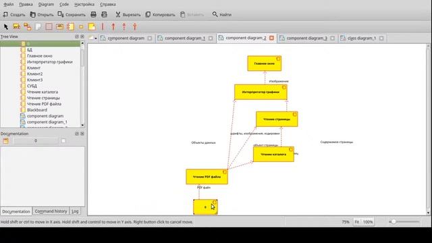432x243 pixels.
Task: Open the Справка menu
Action: pos(108,5)
